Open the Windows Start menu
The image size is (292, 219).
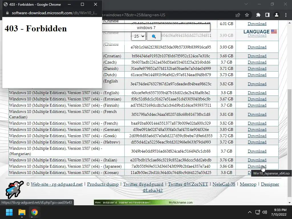tap(9, 212)
